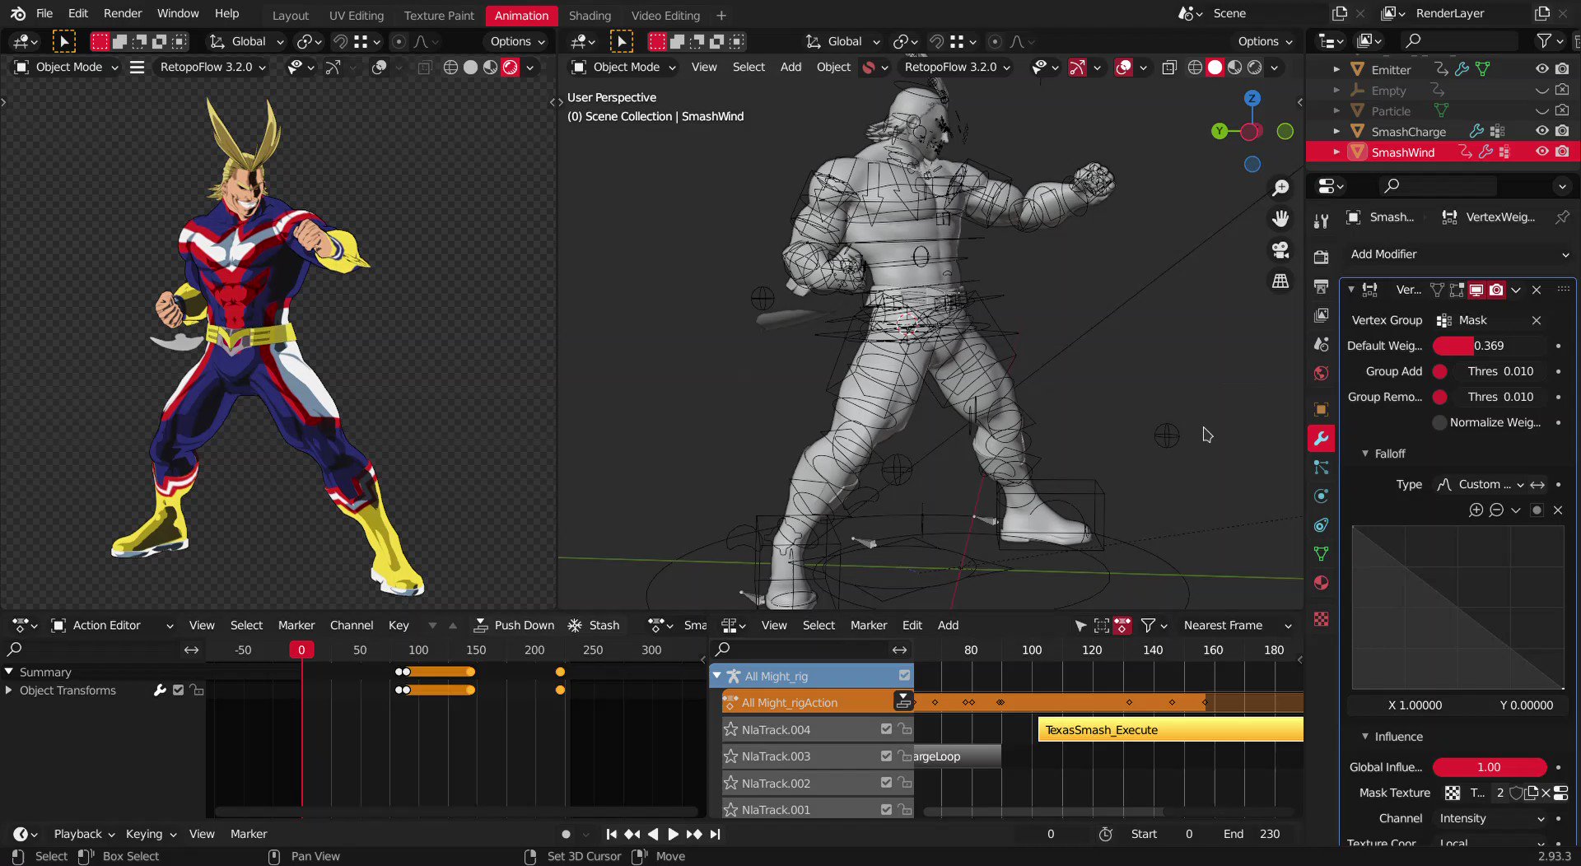Expand the SmashWind outliner item
The image size is (1581, 866).
(1336, 151)
